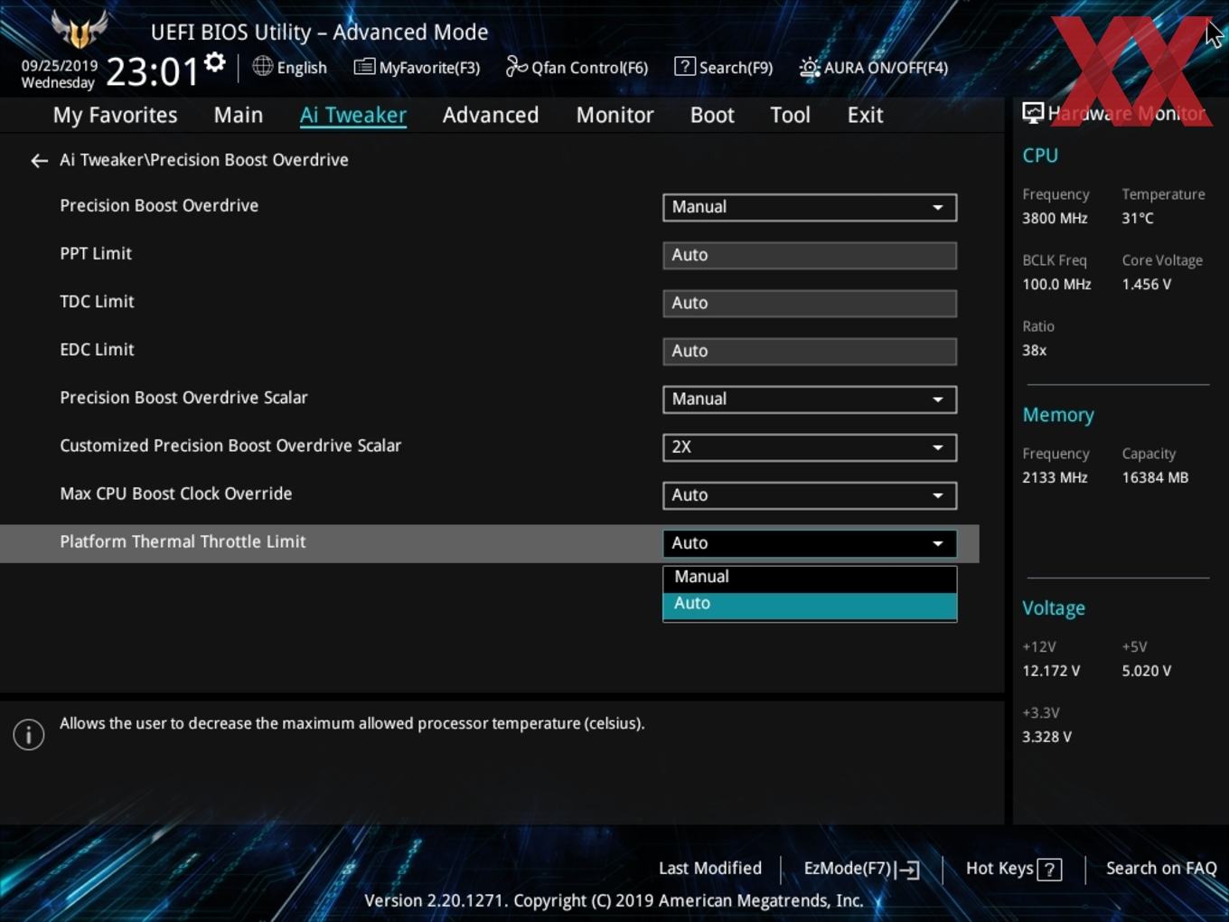1229x922 pixels.
Task: Click the settings gear next to clock
Action: (215, 62)
